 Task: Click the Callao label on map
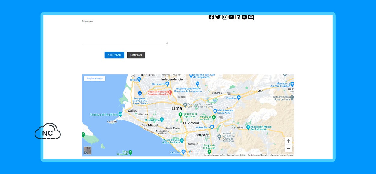coord(132,111)
